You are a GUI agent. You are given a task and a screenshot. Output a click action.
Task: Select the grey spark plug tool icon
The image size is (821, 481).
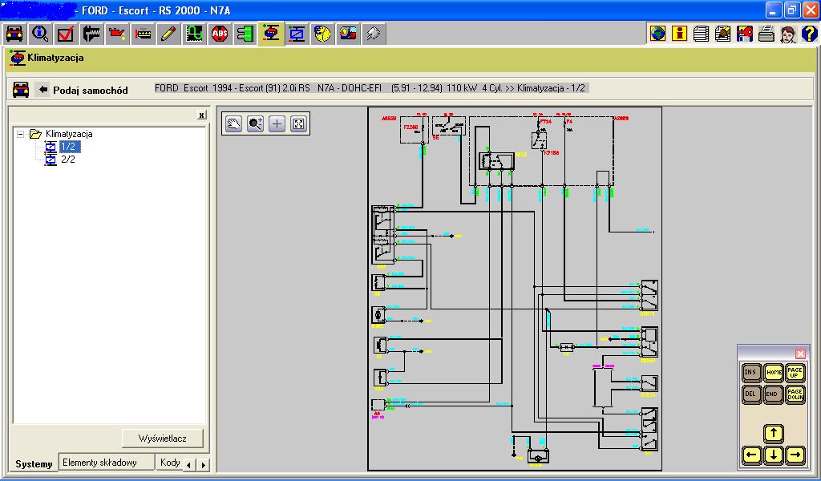click(374, 34)
